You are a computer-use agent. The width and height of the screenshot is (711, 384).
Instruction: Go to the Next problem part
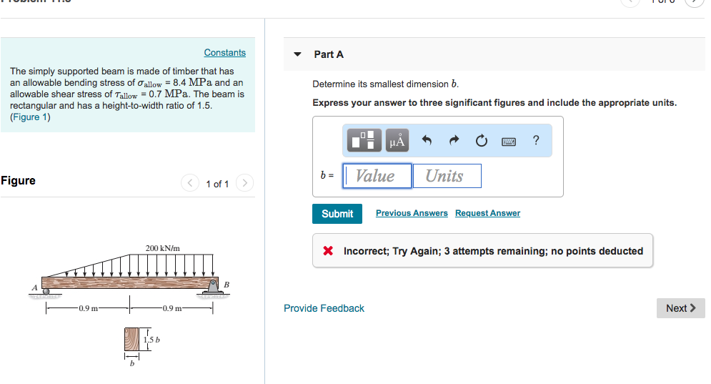[680, 308]
